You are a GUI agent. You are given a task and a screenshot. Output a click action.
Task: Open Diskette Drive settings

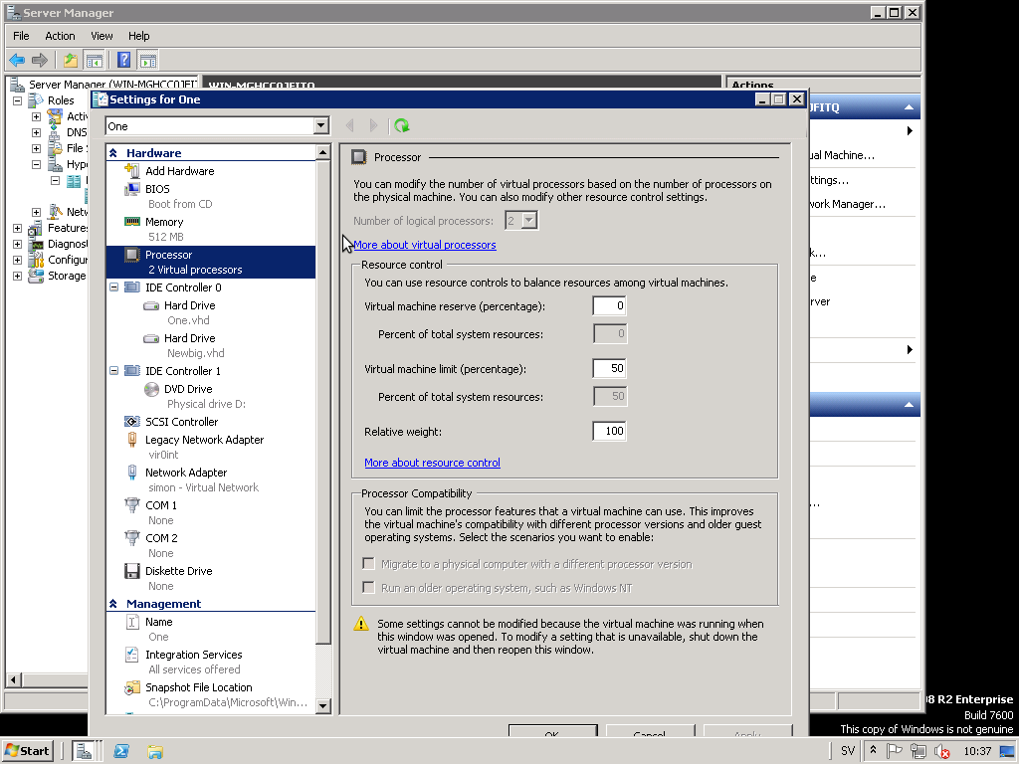(x=178, y=571)
